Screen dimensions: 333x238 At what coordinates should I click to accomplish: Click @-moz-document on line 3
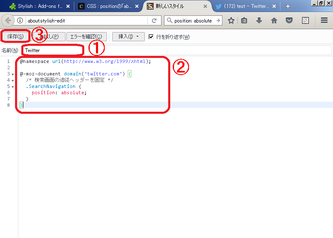[40, 74]
